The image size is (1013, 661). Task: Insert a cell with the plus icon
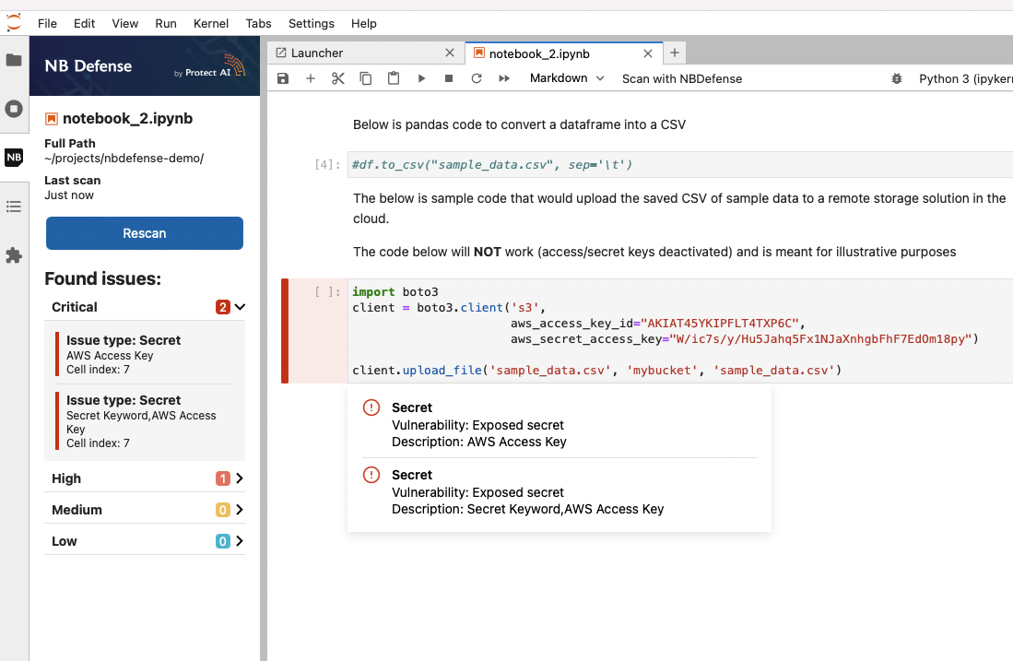point(310,78)
